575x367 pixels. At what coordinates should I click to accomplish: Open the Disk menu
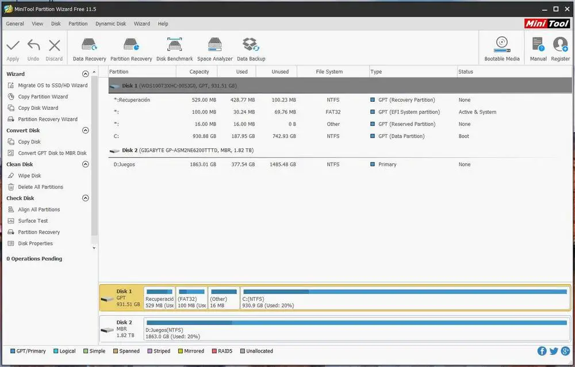(x=56, y=24)
